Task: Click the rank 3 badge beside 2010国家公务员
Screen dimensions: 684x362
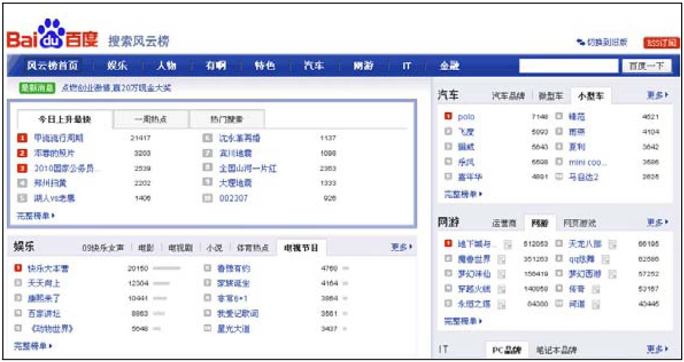Action: click(x=22, y=168)
